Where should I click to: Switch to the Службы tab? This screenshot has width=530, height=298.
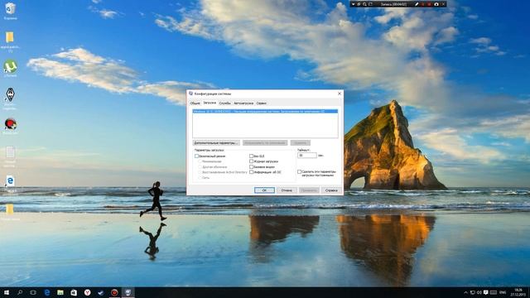(224, 103)
